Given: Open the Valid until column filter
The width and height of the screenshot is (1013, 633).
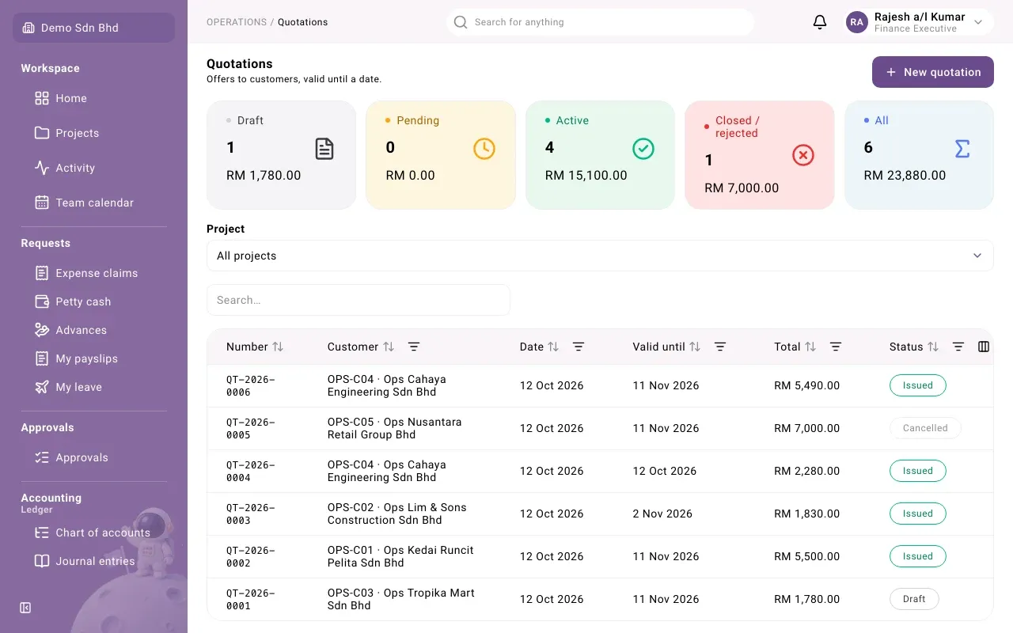Looking at the screenshot, I should point(720,347).
